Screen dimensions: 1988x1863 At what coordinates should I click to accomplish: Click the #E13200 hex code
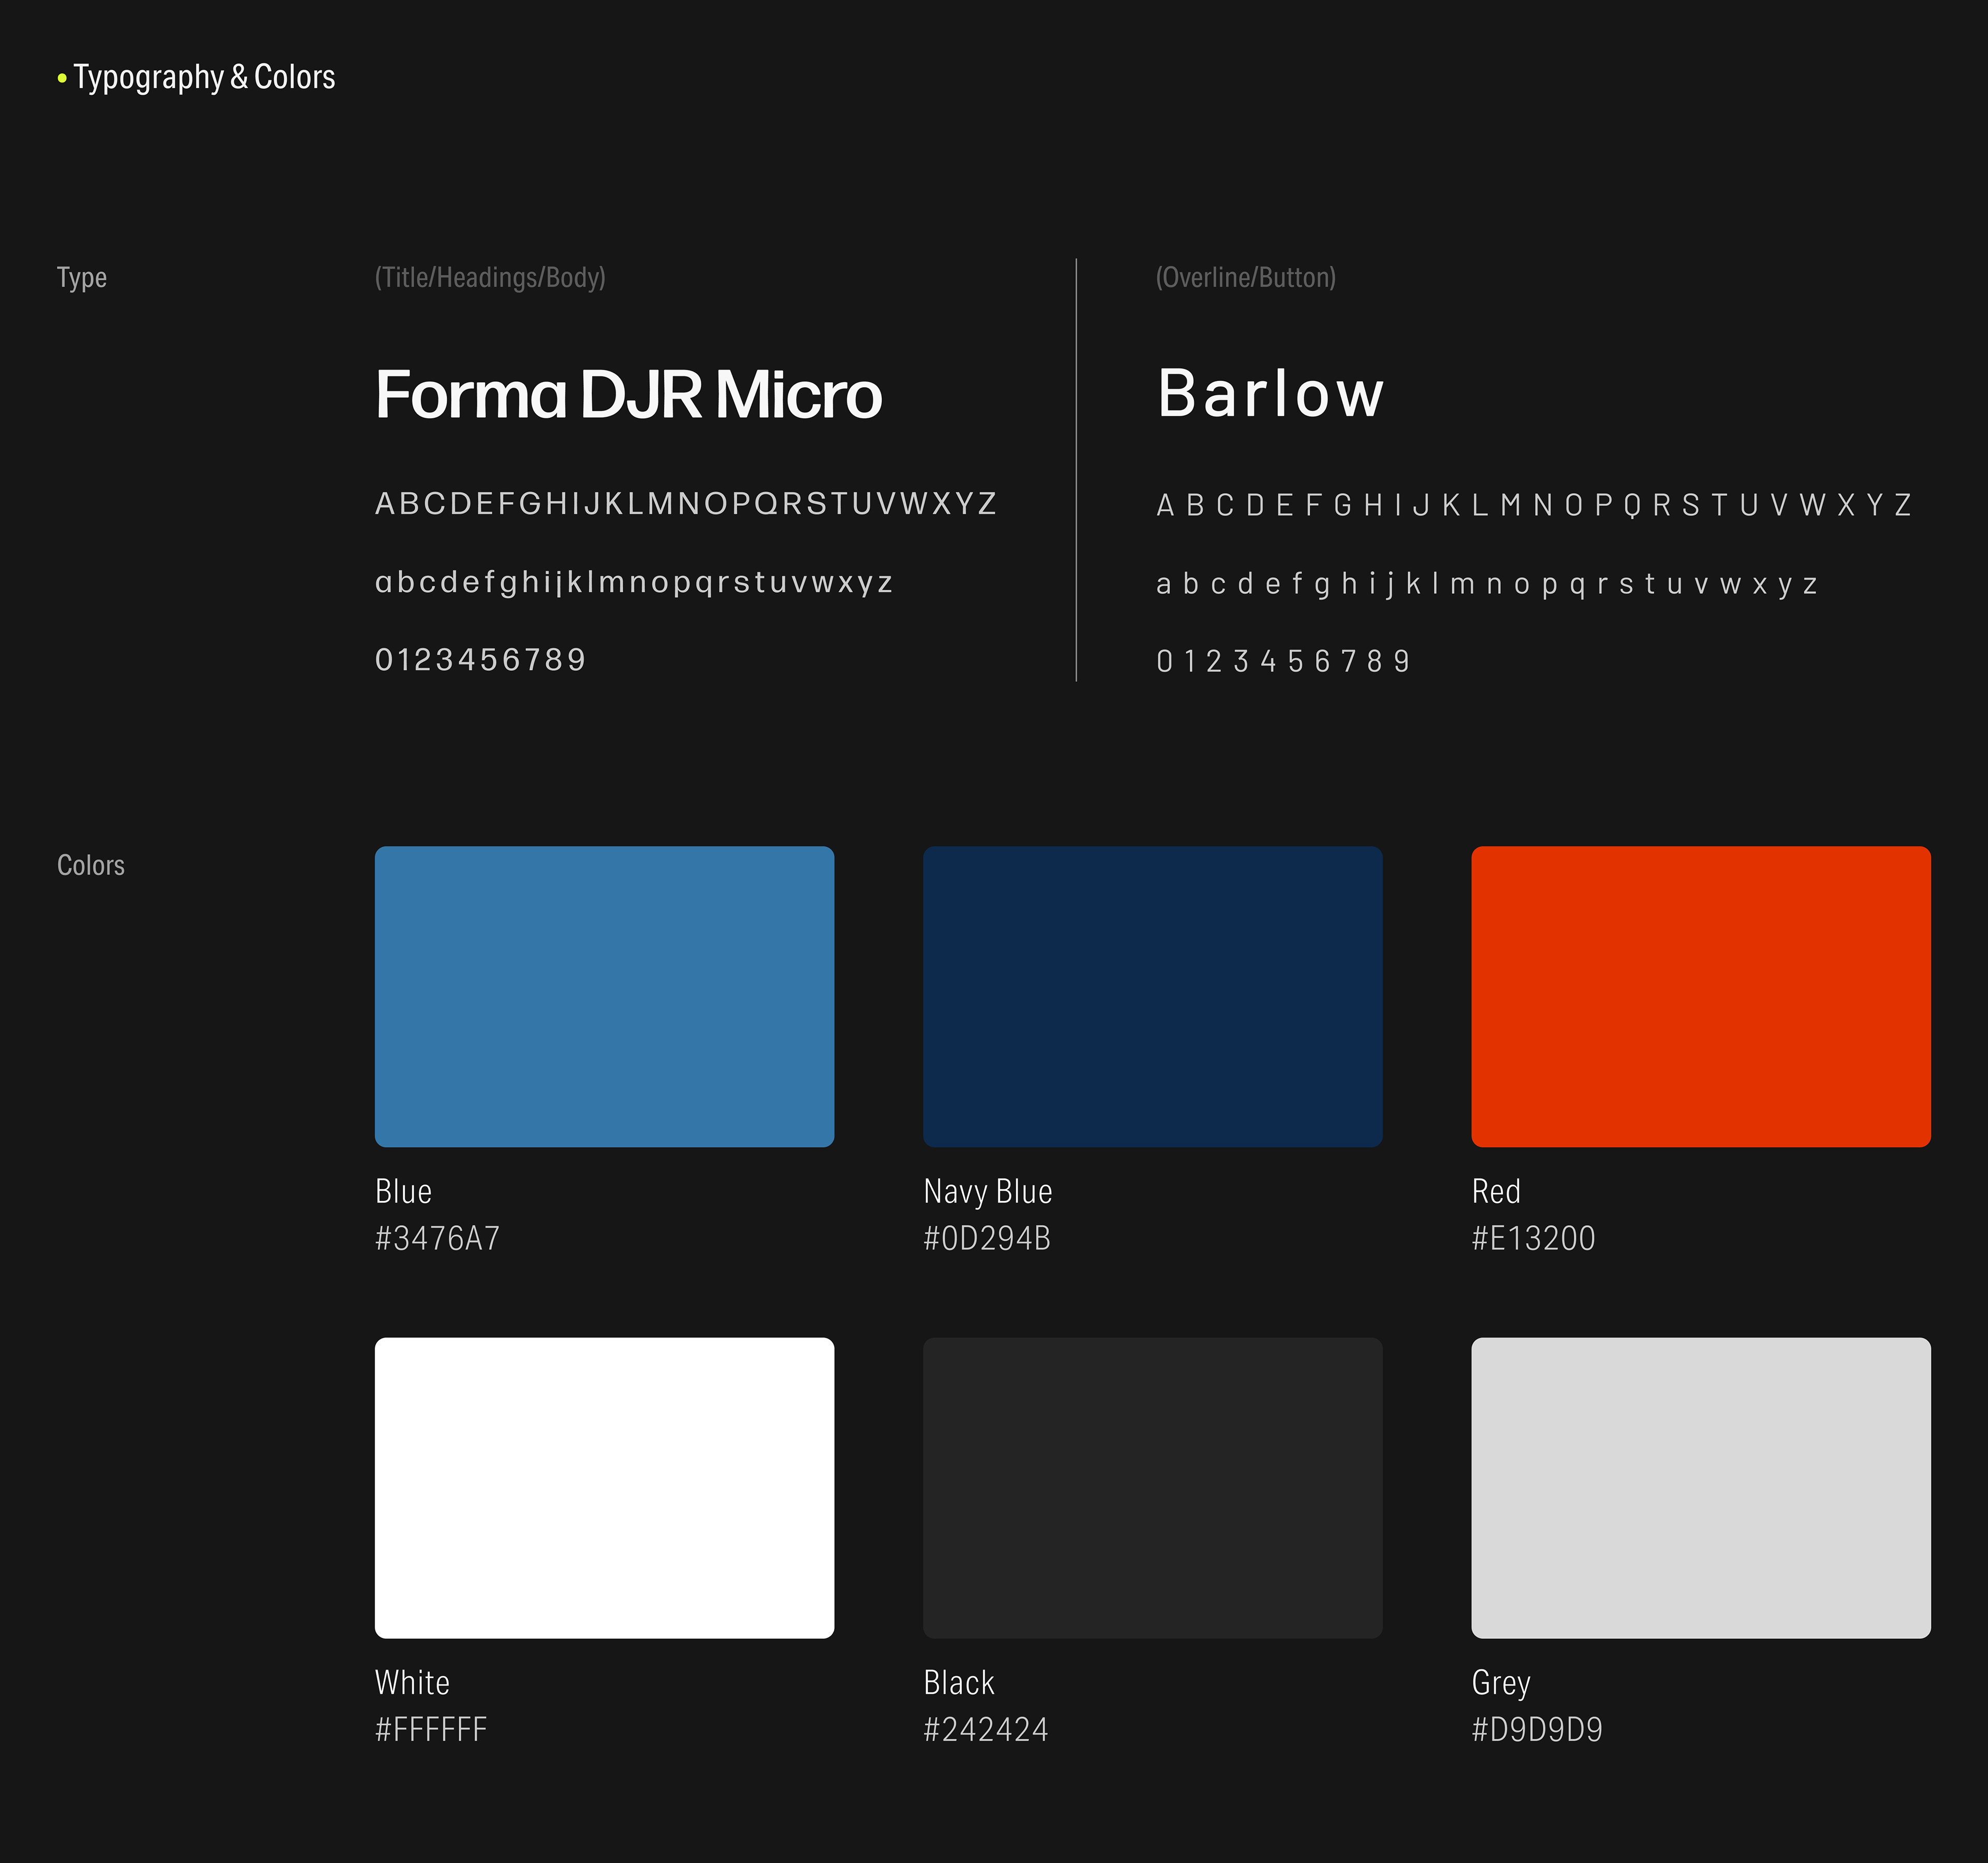[1533, 1238]
